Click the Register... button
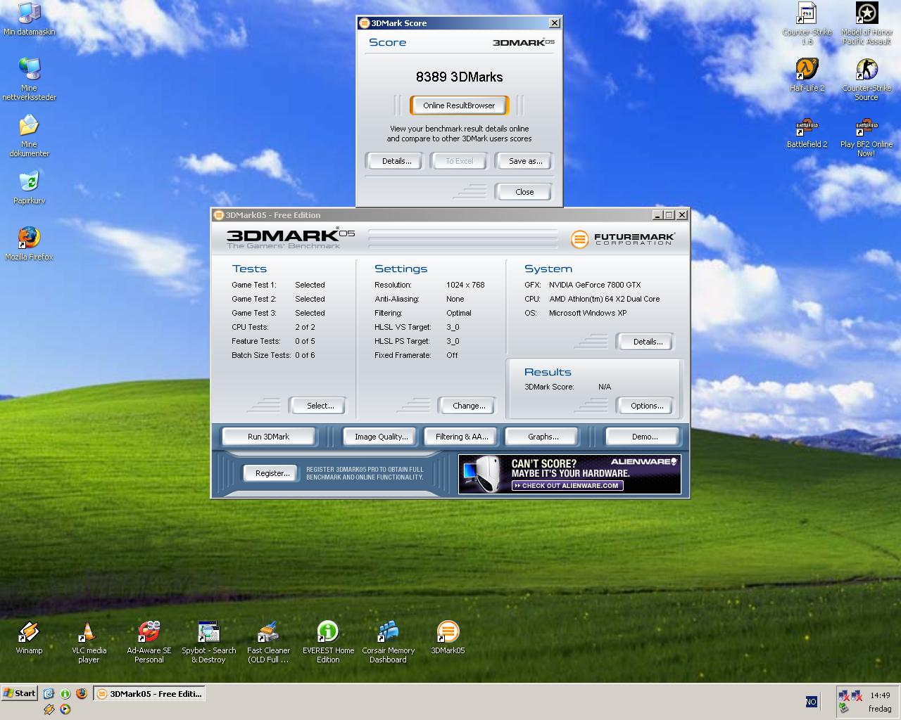Screen dimensions: 901x720 pos(272,473)
